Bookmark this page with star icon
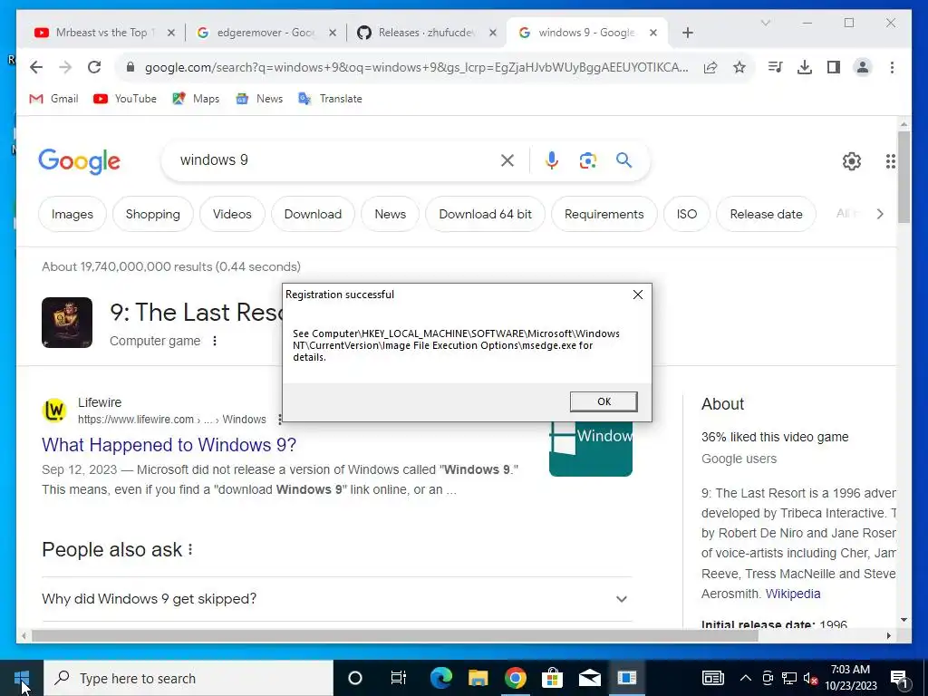 (739, 67)
